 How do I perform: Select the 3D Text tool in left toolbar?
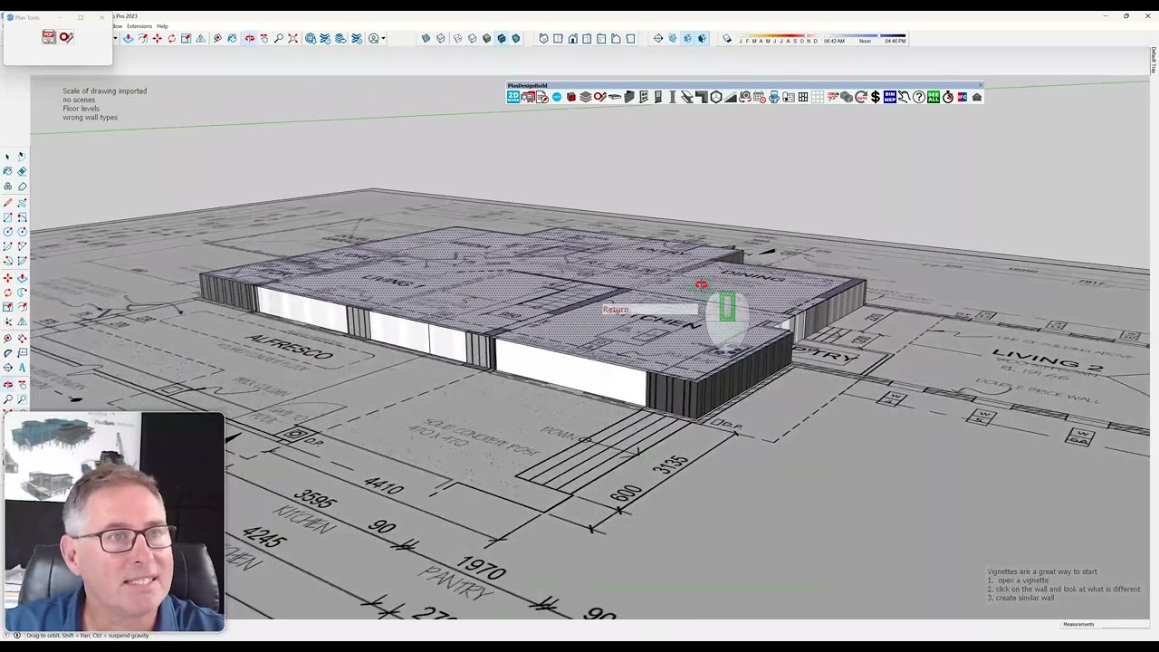pyautogui.click(x=22, y=367)
